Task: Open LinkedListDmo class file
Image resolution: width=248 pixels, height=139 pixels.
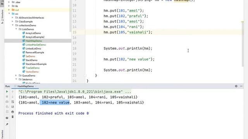Action: pos(33,49)
